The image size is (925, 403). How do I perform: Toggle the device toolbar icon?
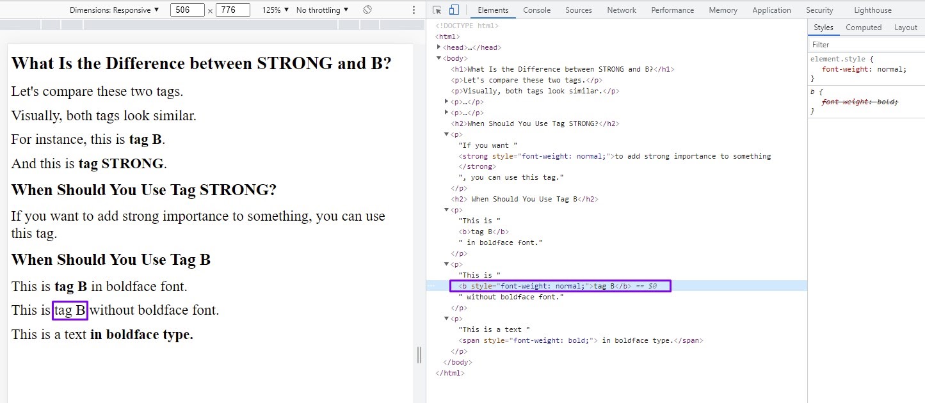tap(454, 10)
